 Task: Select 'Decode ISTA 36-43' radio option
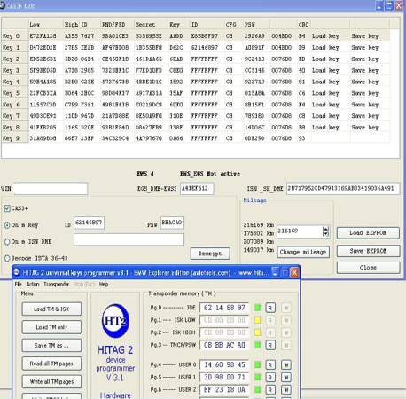(x=7, y=258)
